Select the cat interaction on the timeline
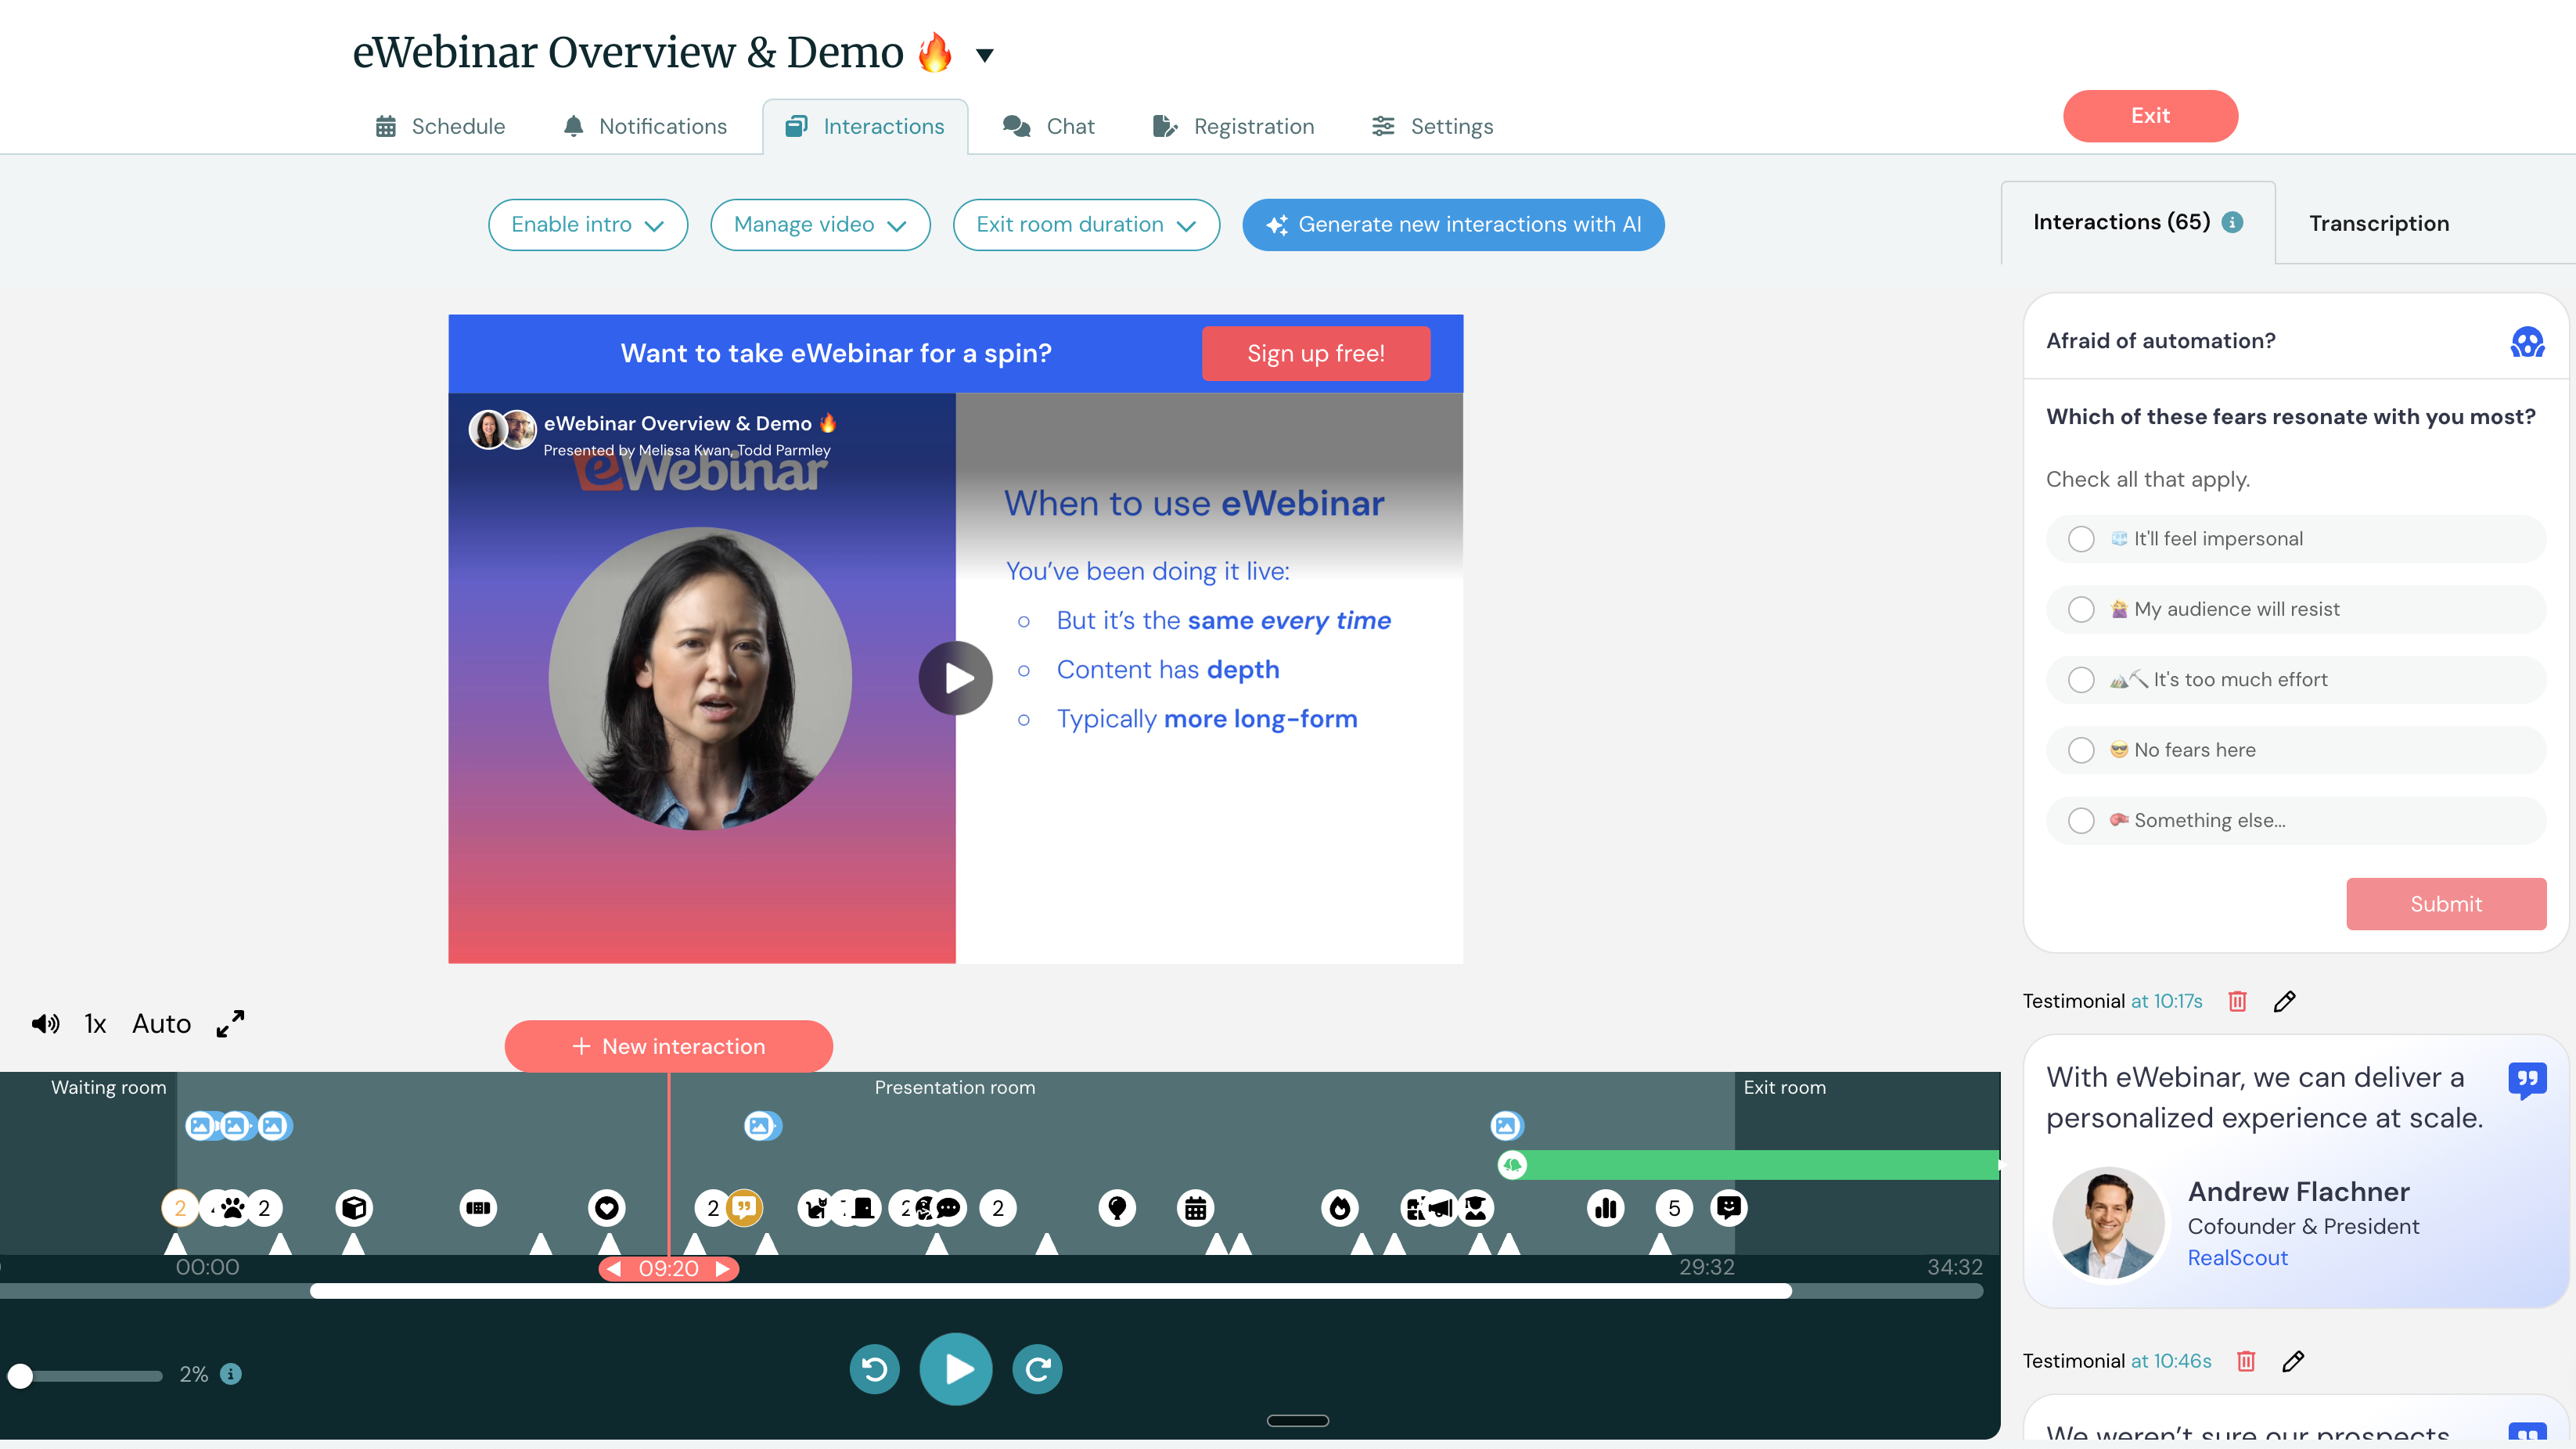Viewport: 2576px width, 1449px height. 817,1208
